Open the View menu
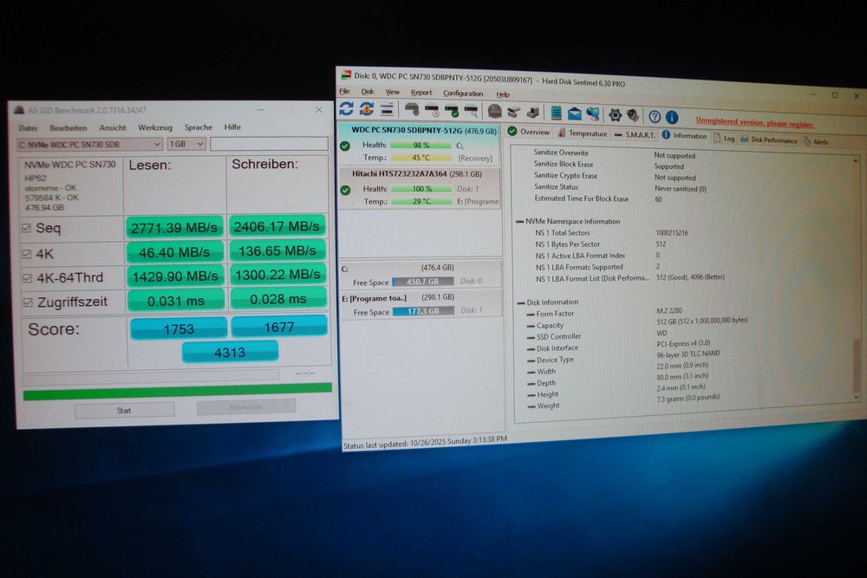The image size is (867, 578). (x=392, y=92)
